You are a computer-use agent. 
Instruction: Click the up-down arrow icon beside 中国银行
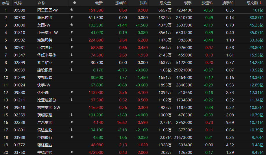(x=72, y=137)
